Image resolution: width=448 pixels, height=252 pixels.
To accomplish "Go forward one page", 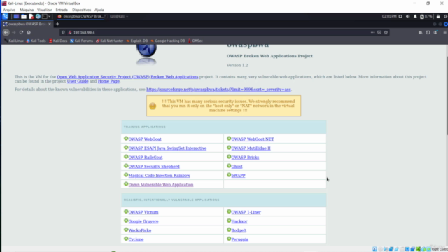I will click(14, 33).
